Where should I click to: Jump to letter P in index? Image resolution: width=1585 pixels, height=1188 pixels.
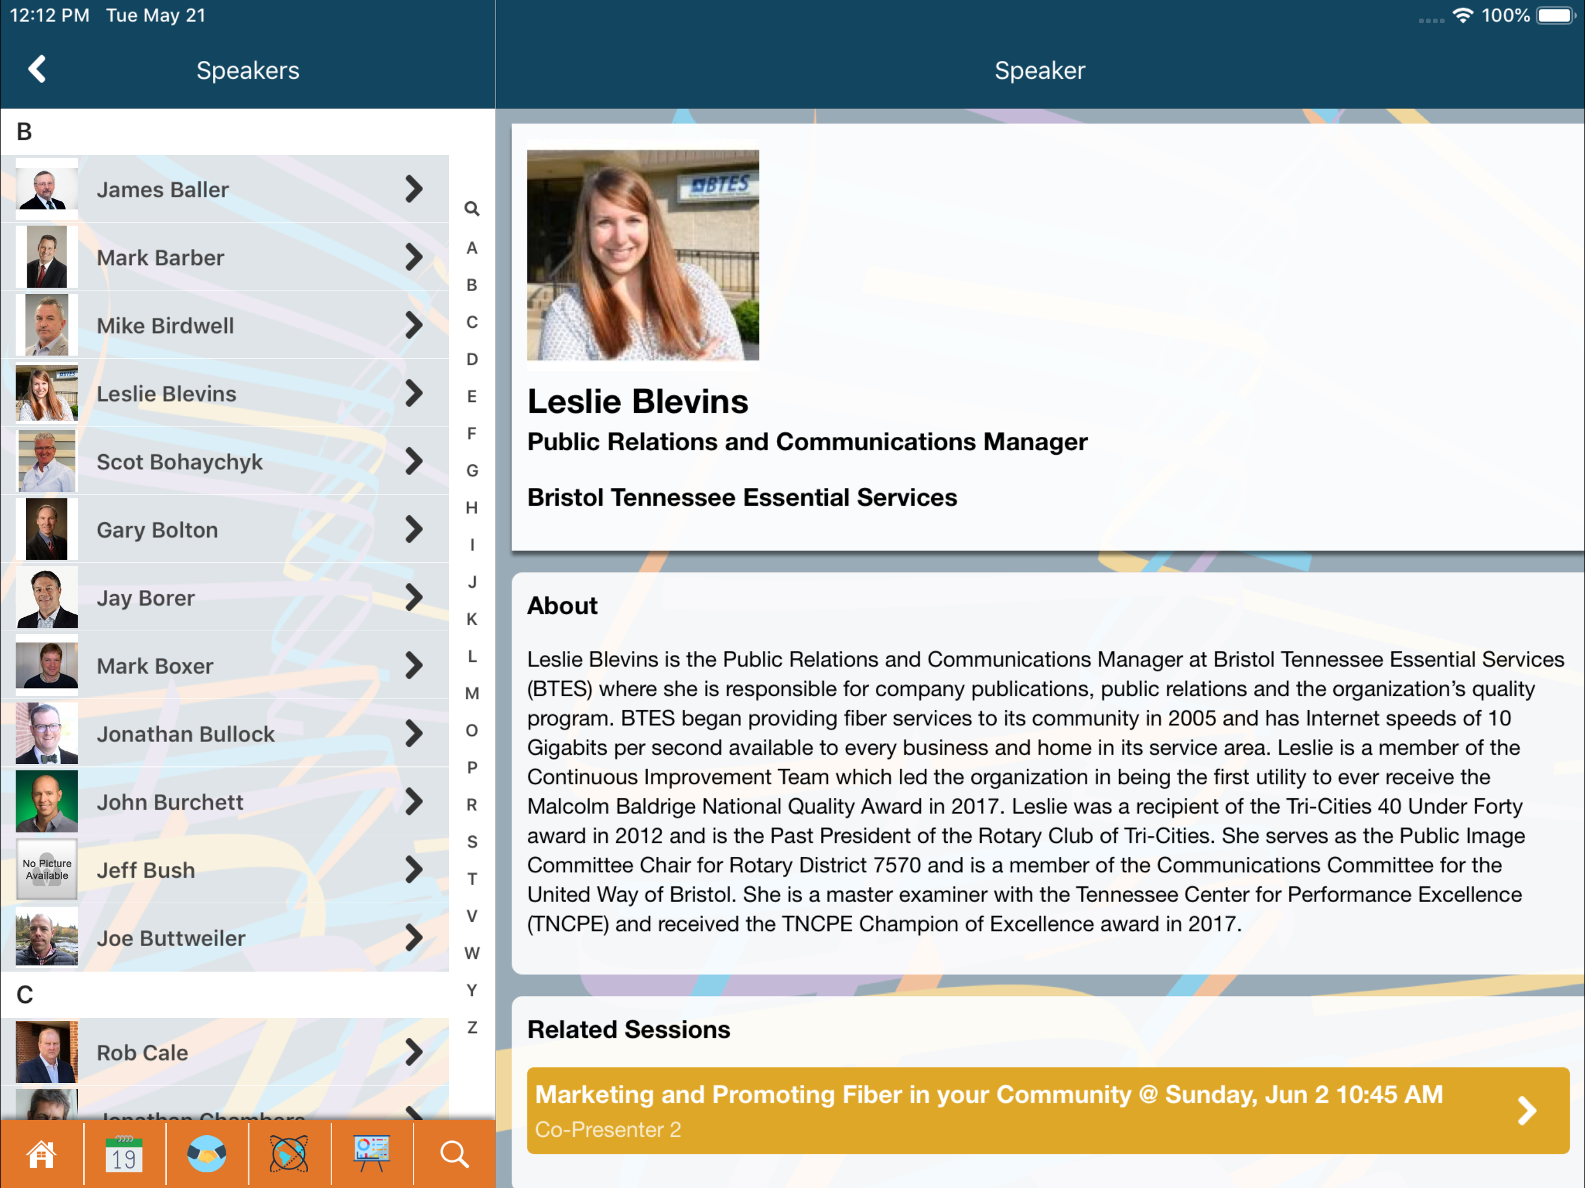click(472, 767)
